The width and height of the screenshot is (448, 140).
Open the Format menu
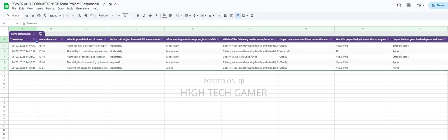pyautogui.click(x=50, y=9)
